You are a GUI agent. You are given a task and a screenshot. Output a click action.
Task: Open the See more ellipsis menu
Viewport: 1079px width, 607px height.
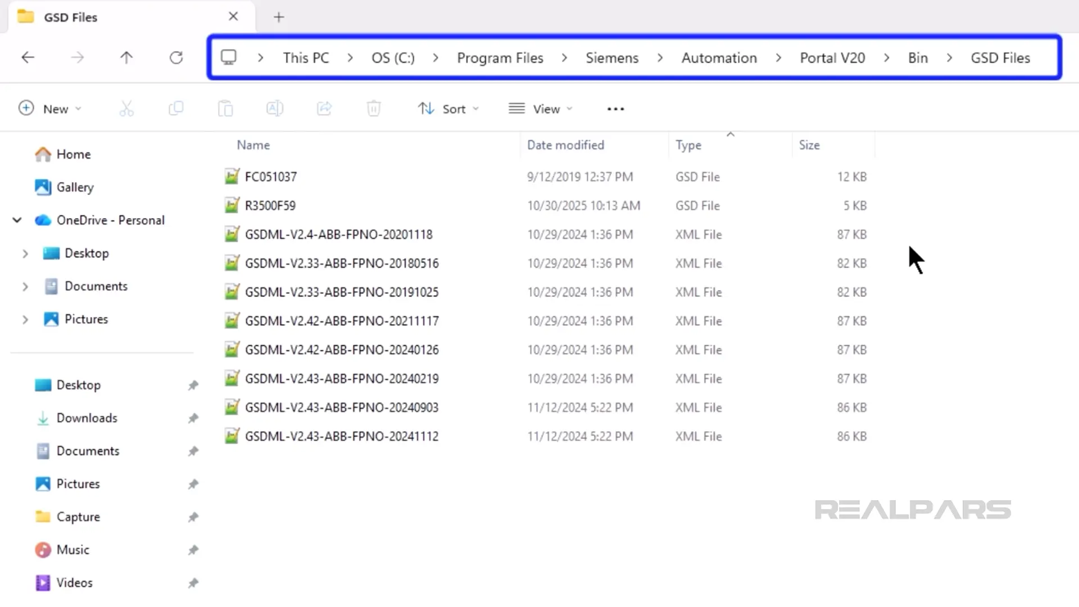point(615,108)
